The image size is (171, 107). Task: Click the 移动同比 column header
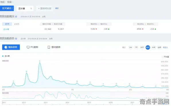click(x=141, y=24)
